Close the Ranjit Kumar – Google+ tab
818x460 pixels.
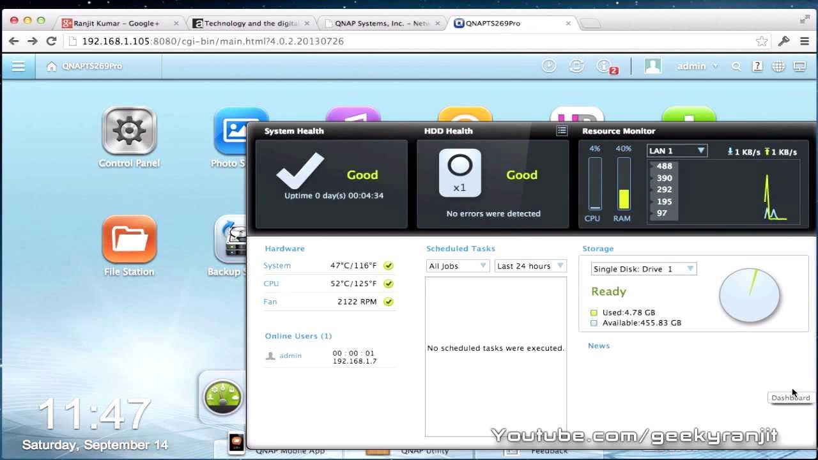tap(176, 23)
